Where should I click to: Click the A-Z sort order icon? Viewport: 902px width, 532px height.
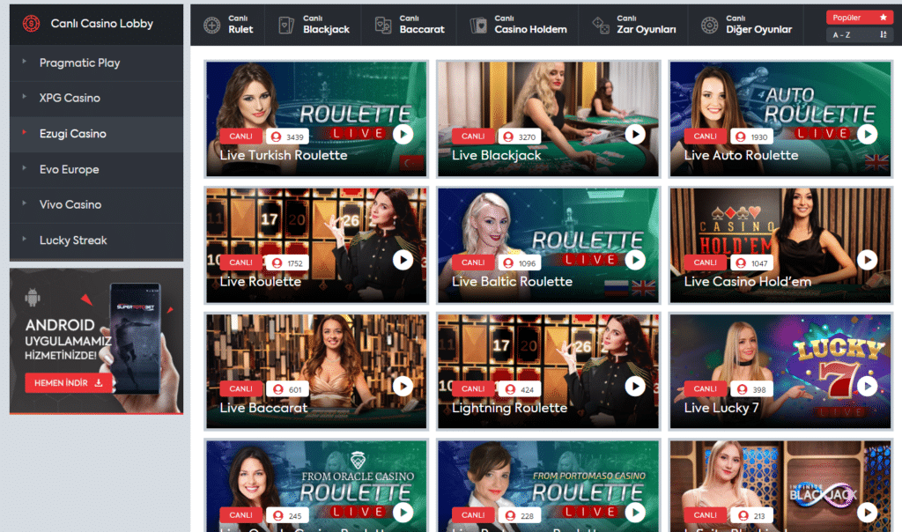coord(883,34)
